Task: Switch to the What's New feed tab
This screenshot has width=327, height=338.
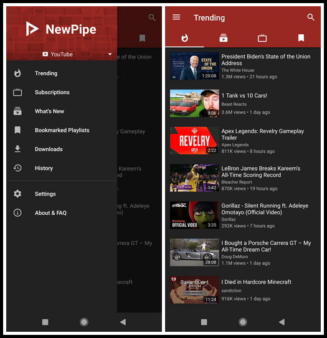Action: [x=224, y=38]
